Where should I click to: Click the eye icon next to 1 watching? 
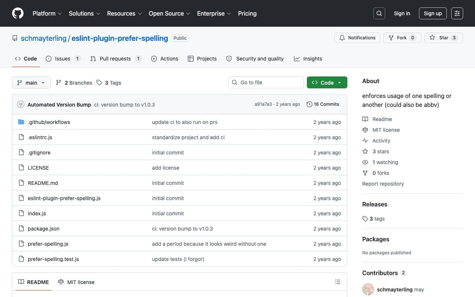[365, 162]
